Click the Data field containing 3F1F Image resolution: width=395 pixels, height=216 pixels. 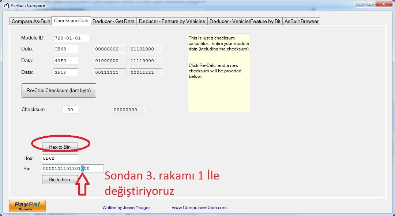65,72
